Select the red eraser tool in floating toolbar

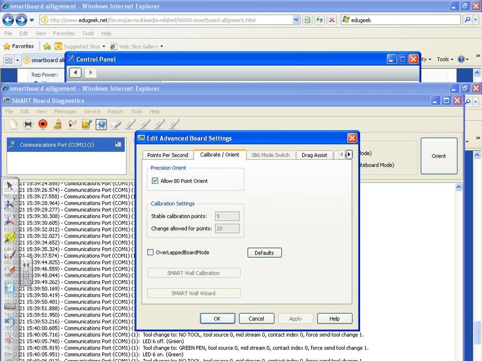(x=12, y=270)
